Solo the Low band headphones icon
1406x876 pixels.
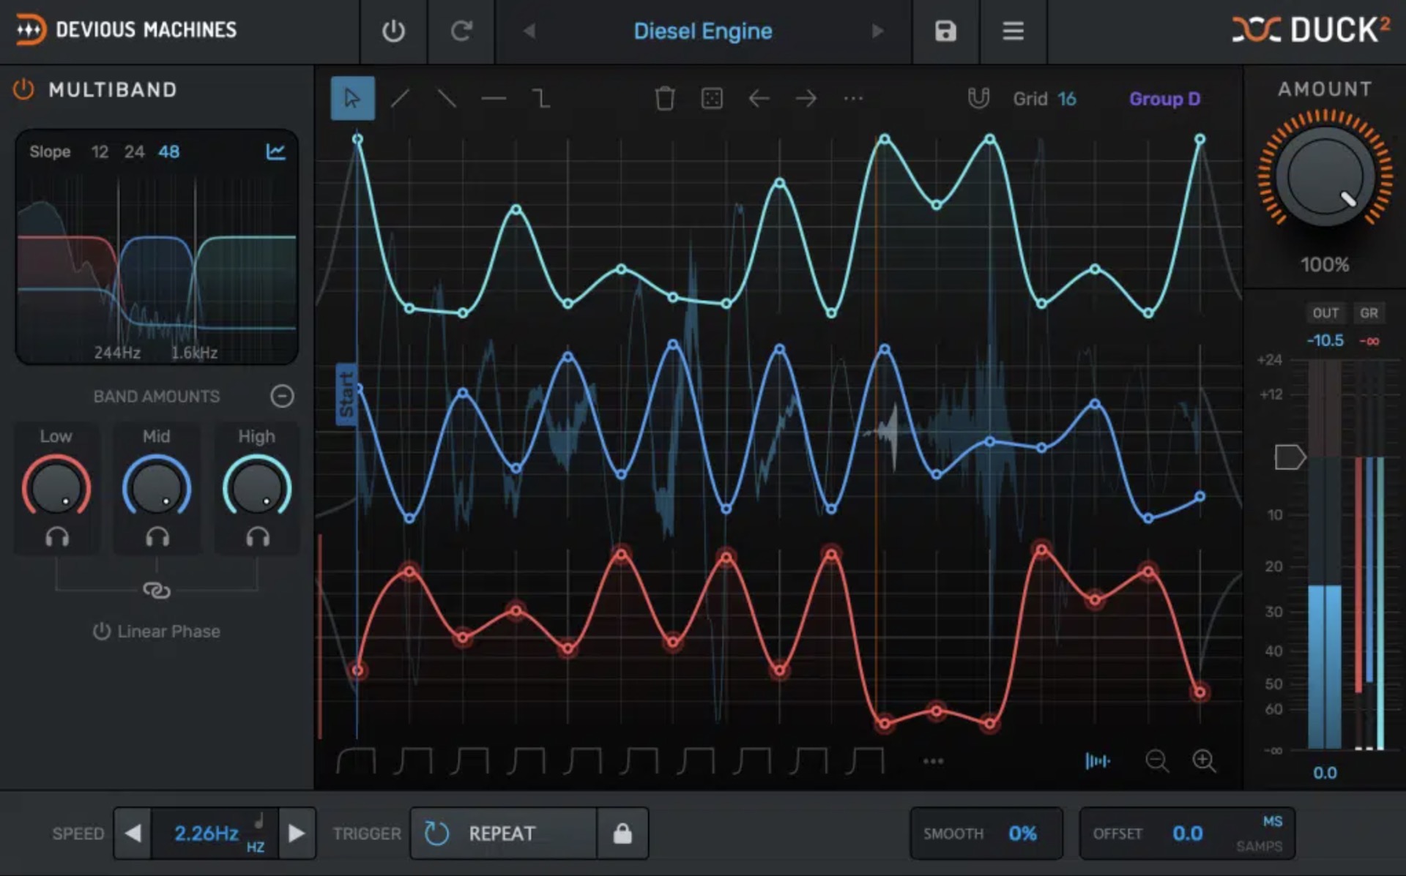pyautogui.click(x=57, y=537)
